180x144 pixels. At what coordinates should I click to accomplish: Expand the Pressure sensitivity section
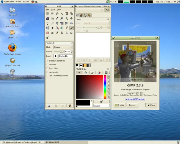point(47,61)
